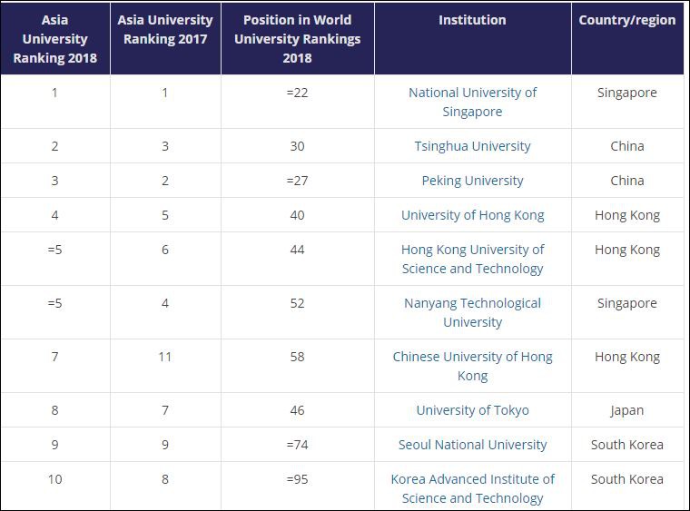Image resolution: width=690 pixels, height=511 pixels.
Task: Open Hong Kong University of Science and Technology
Action: [x=472, y=259]
